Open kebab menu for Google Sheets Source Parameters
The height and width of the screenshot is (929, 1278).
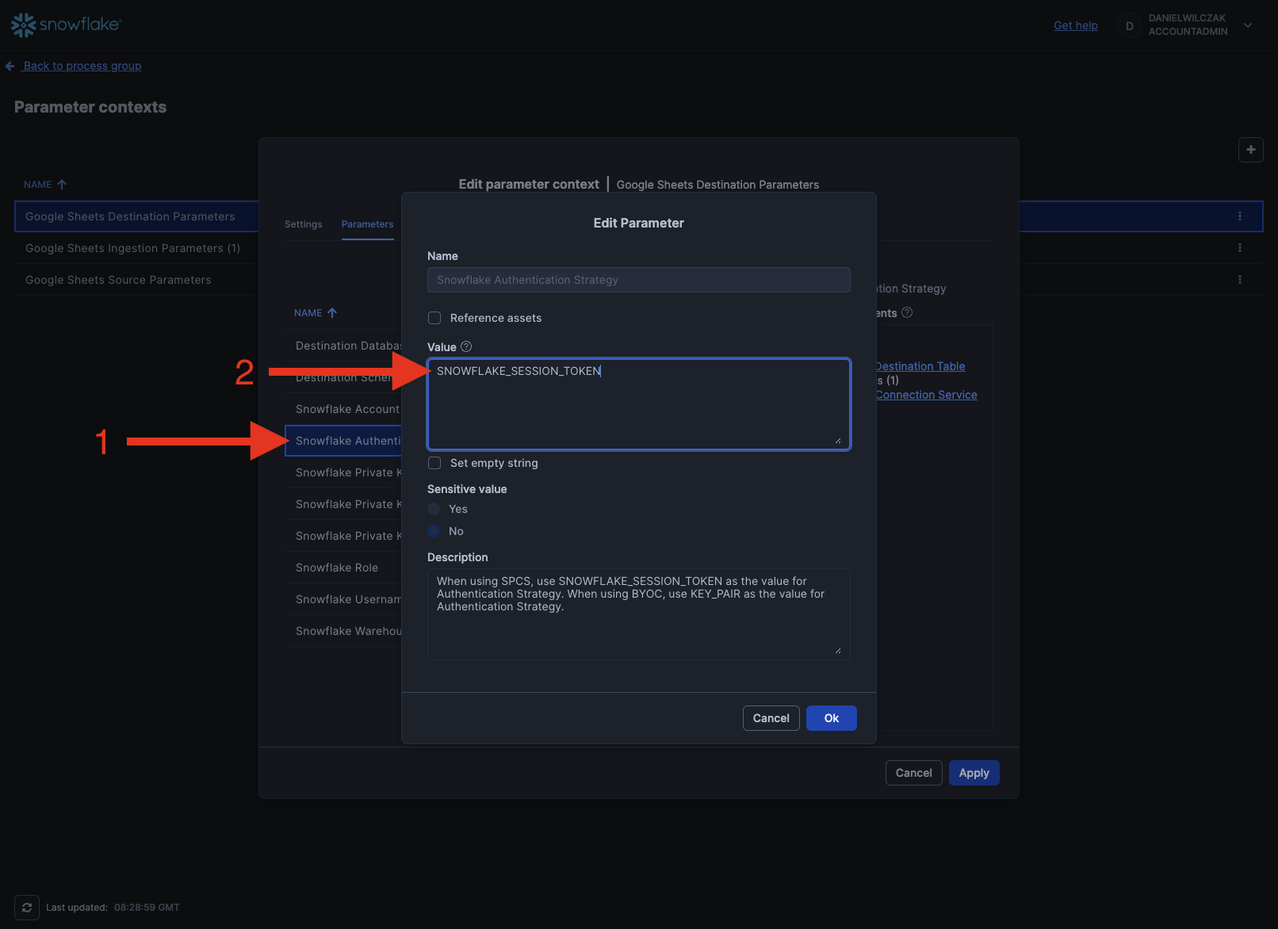tap(1239, 280)
